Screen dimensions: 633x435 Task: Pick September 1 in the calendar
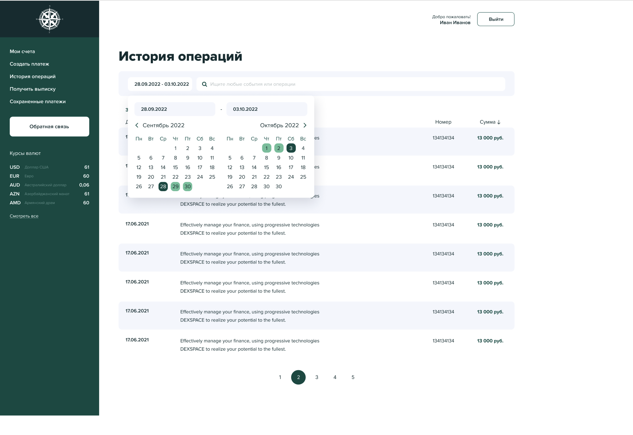pos(175,148)
